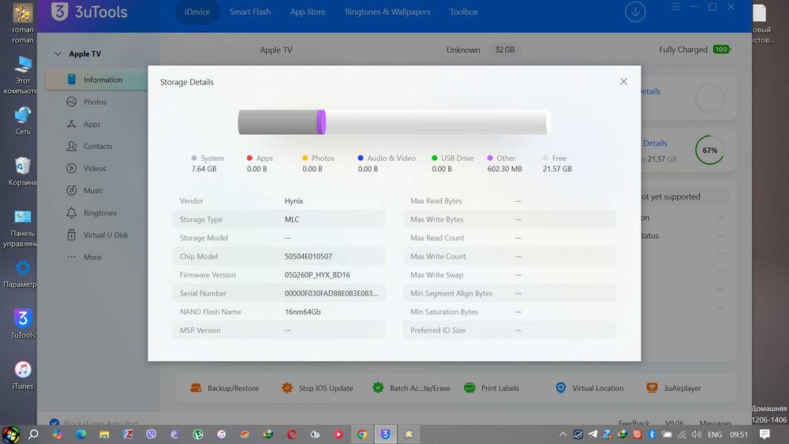Collapse the Apple TV device tree
The width and height of the screenshot is (789, 444).
coord(58,54)
